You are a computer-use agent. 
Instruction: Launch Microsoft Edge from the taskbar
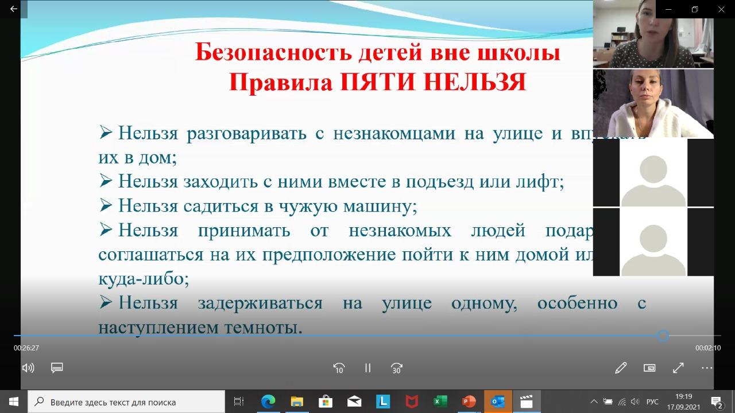tap(268, 402)
